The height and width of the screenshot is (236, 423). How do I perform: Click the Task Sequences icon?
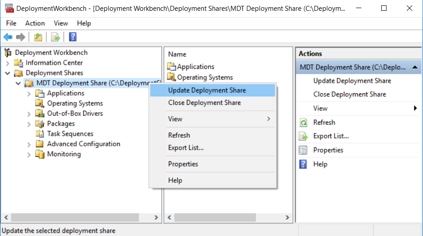point(40,134)
